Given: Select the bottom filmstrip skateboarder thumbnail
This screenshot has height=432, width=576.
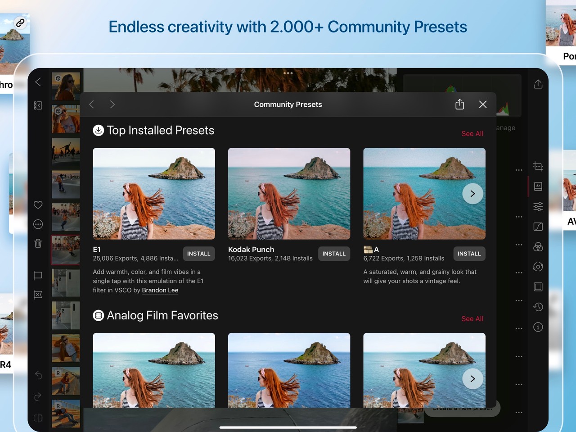Looking at the screenshot, I should pos(66,414).
